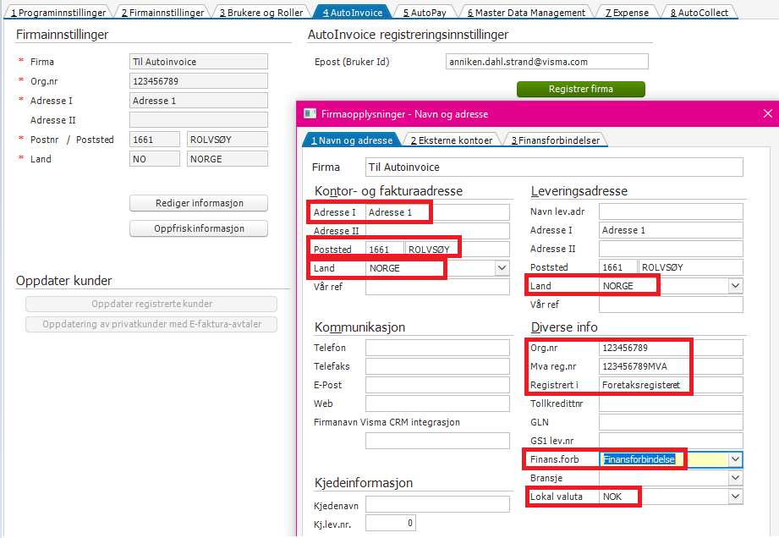Switch to the 6 Master Data Management tab
The image size is (779, 538).
pos(530,11)
